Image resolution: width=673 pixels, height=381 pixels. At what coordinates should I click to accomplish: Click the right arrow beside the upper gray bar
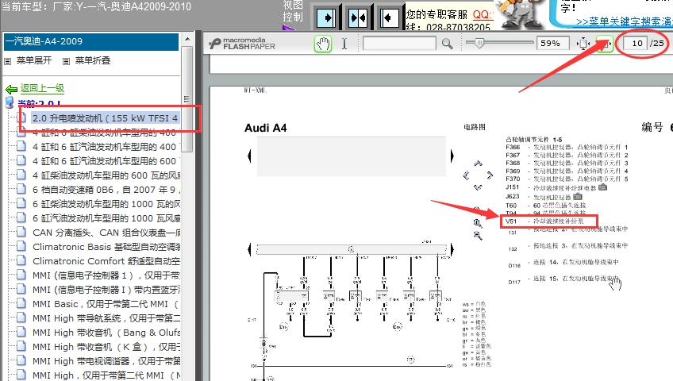tap(452, 156)
